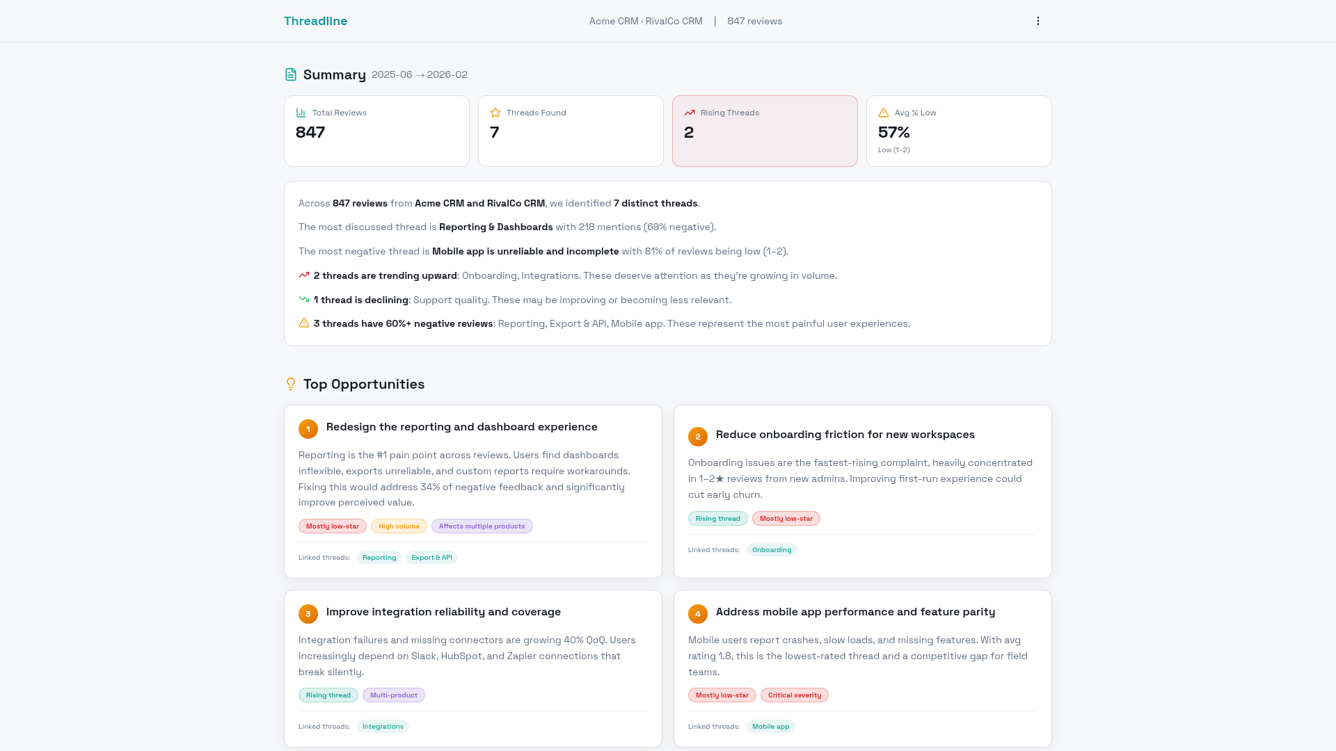Click the 'Summary' section heading
The height and width of the screenshot is (751, 1336).
(x=334, y=74)
